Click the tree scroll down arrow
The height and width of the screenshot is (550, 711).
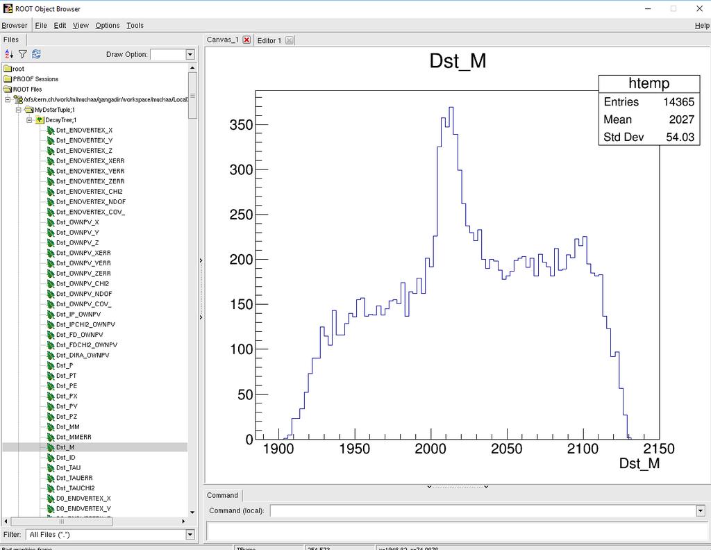click(x=192, y=512)
